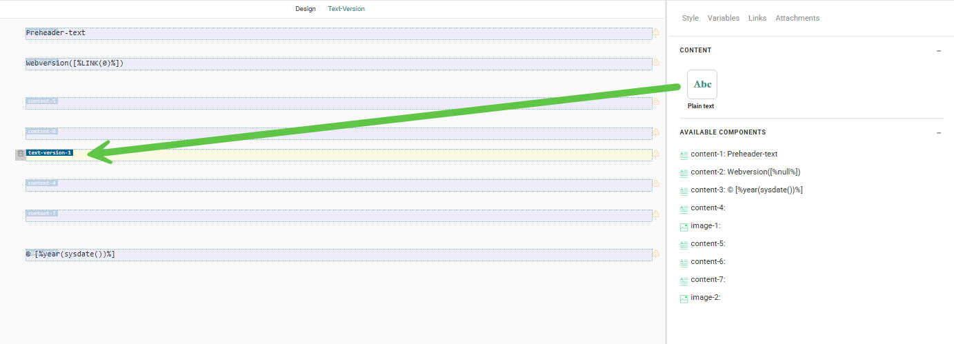
Task: Select content-3 copyright component in list
Action: [x=746, y=190]
